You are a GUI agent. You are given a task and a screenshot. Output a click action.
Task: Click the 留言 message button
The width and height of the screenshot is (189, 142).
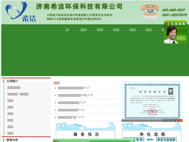[181, 38]
